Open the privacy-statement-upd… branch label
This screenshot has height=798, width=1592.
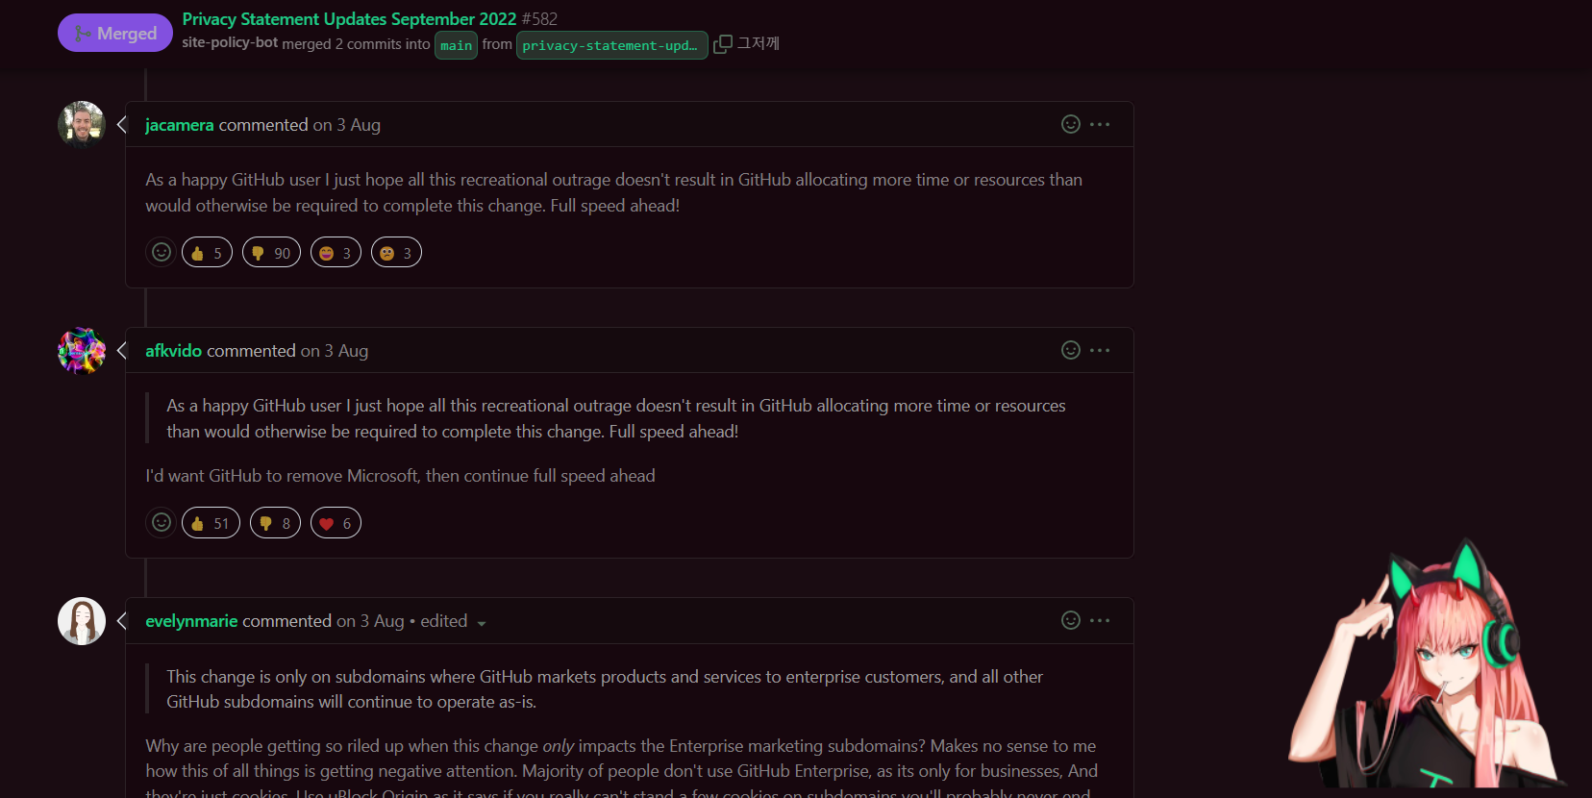point(611,45)
